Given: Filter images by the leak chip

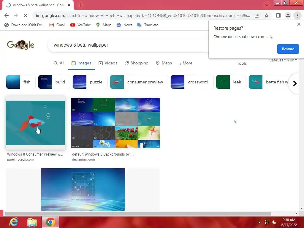Looking at the screenshot, I should [231, 82].
